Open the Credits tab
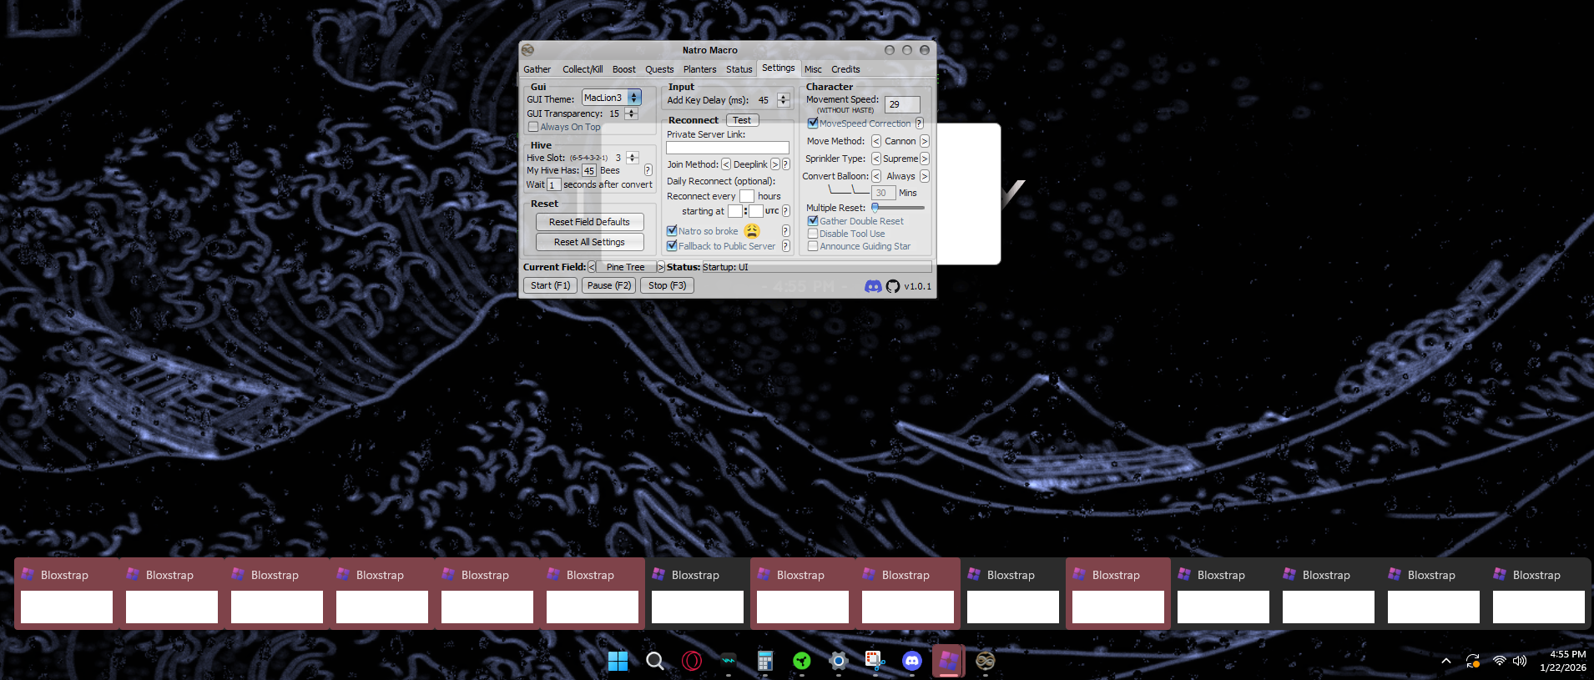 pos(845,69)
